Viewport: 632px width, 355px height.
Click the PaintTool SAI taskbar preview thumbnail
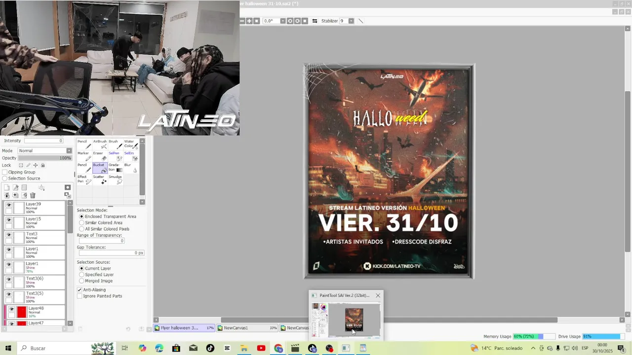tap(346, 319)
